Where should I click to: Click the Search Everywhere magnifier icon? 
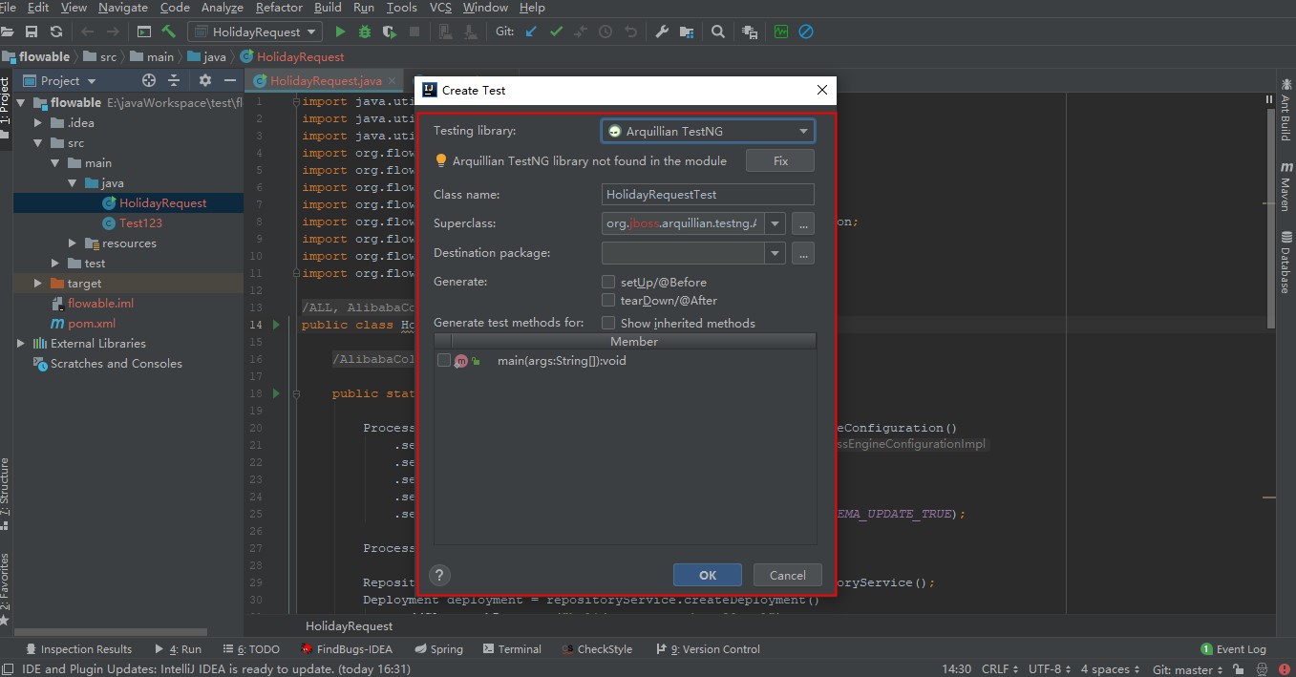[x=718, y=32]
